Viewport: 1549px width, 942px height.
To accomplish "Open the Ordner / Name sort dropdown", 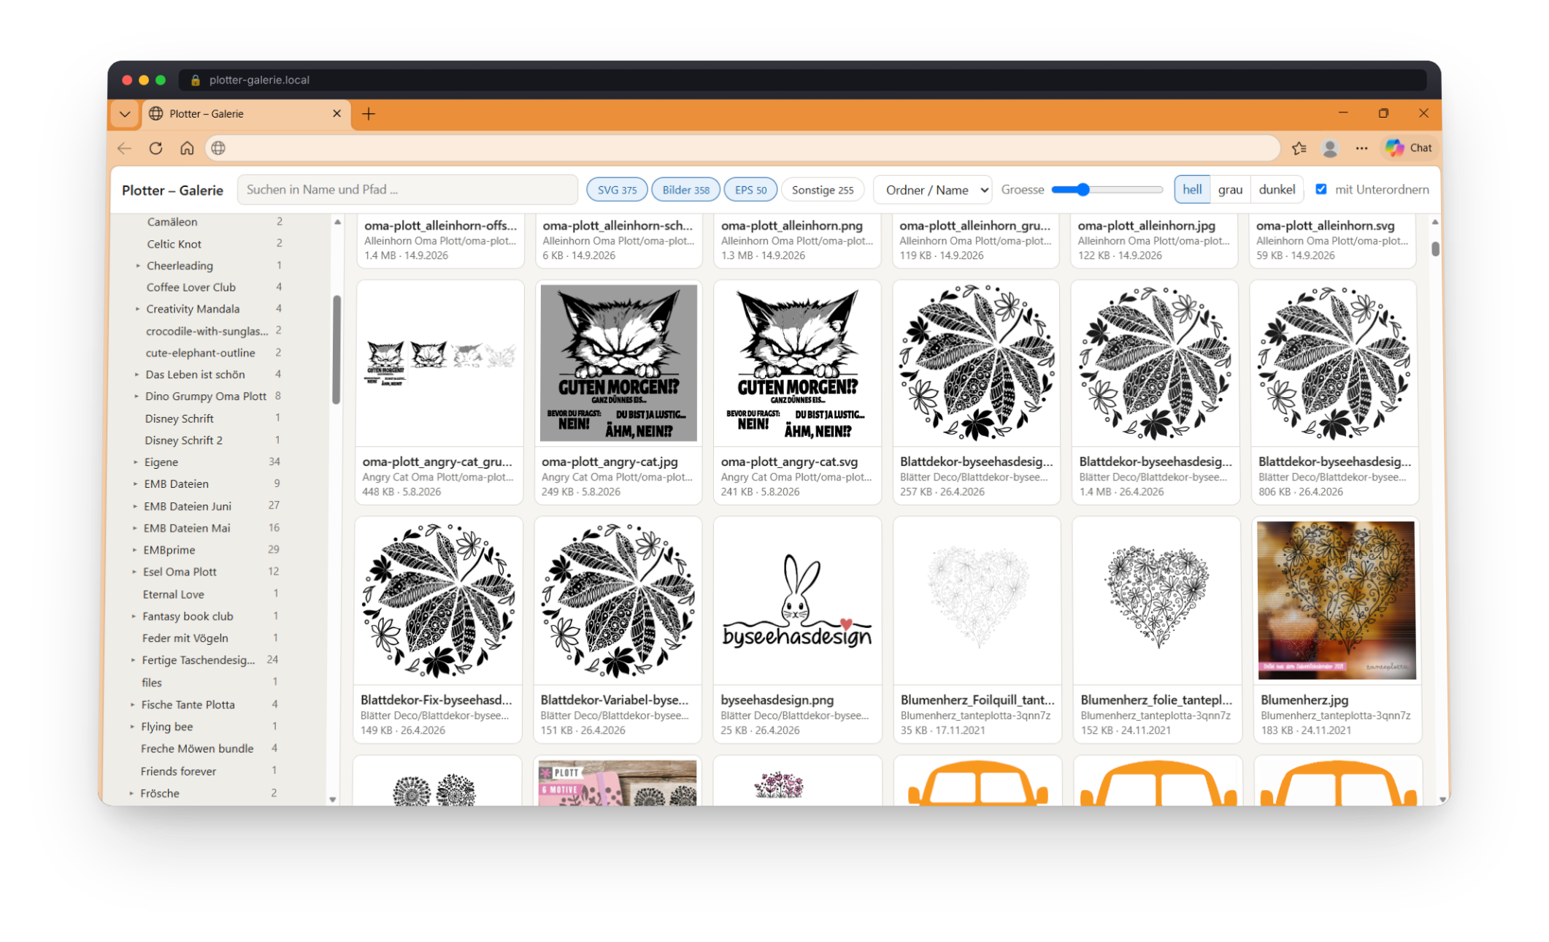I will click(933, 190).
